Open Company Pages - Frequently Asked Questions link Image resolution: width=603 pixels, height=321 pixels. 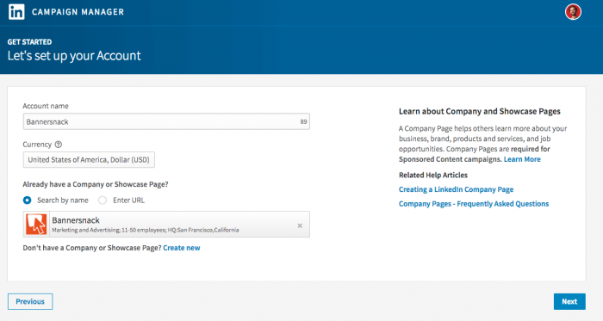click(x=474, y=203)
